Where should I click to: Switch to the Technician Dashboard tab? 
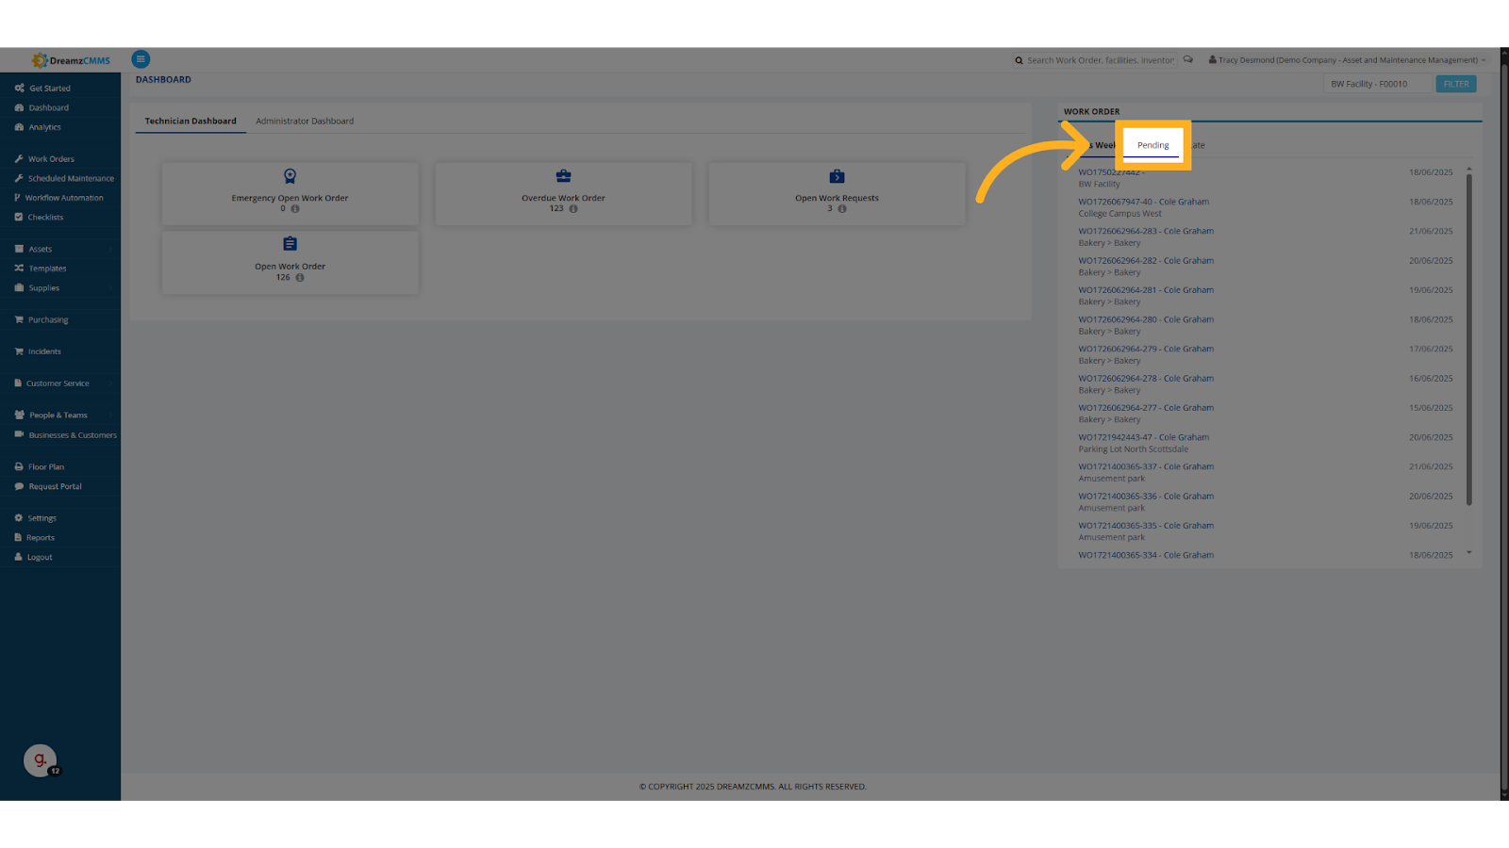click(191, 121)
